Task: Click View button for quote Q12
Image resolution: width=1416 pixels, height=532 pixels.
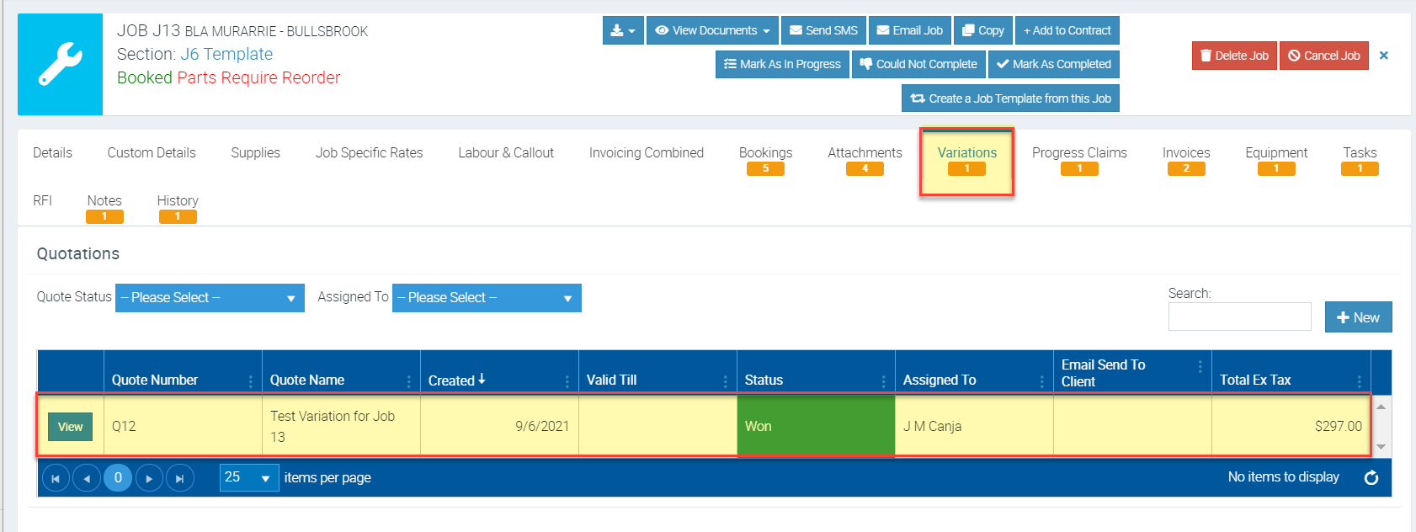Action: 71,427
